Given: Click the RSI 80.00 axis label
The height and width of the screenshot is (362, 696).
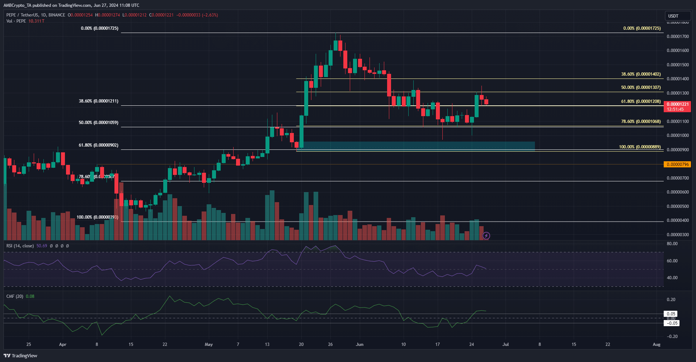Looking at the screenshot, I should [x=672, y=244].
